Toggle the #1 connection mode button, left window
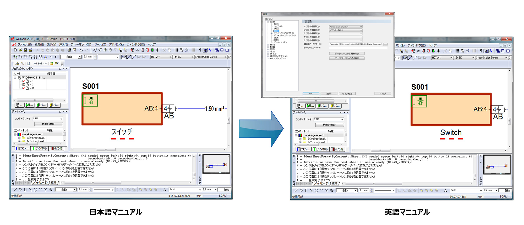 pyautogui.click(x=124, y=57)
